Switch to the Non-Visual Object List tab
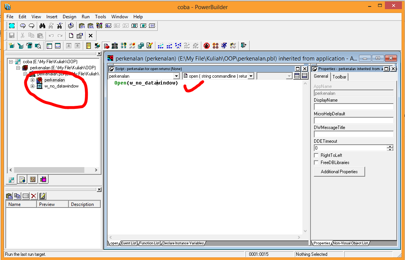405x260 pixels. point(350,243)
